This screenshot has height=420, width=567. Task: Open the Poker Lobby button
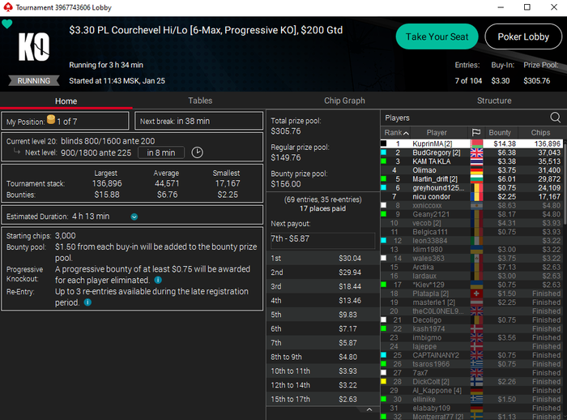pos(523,36)
